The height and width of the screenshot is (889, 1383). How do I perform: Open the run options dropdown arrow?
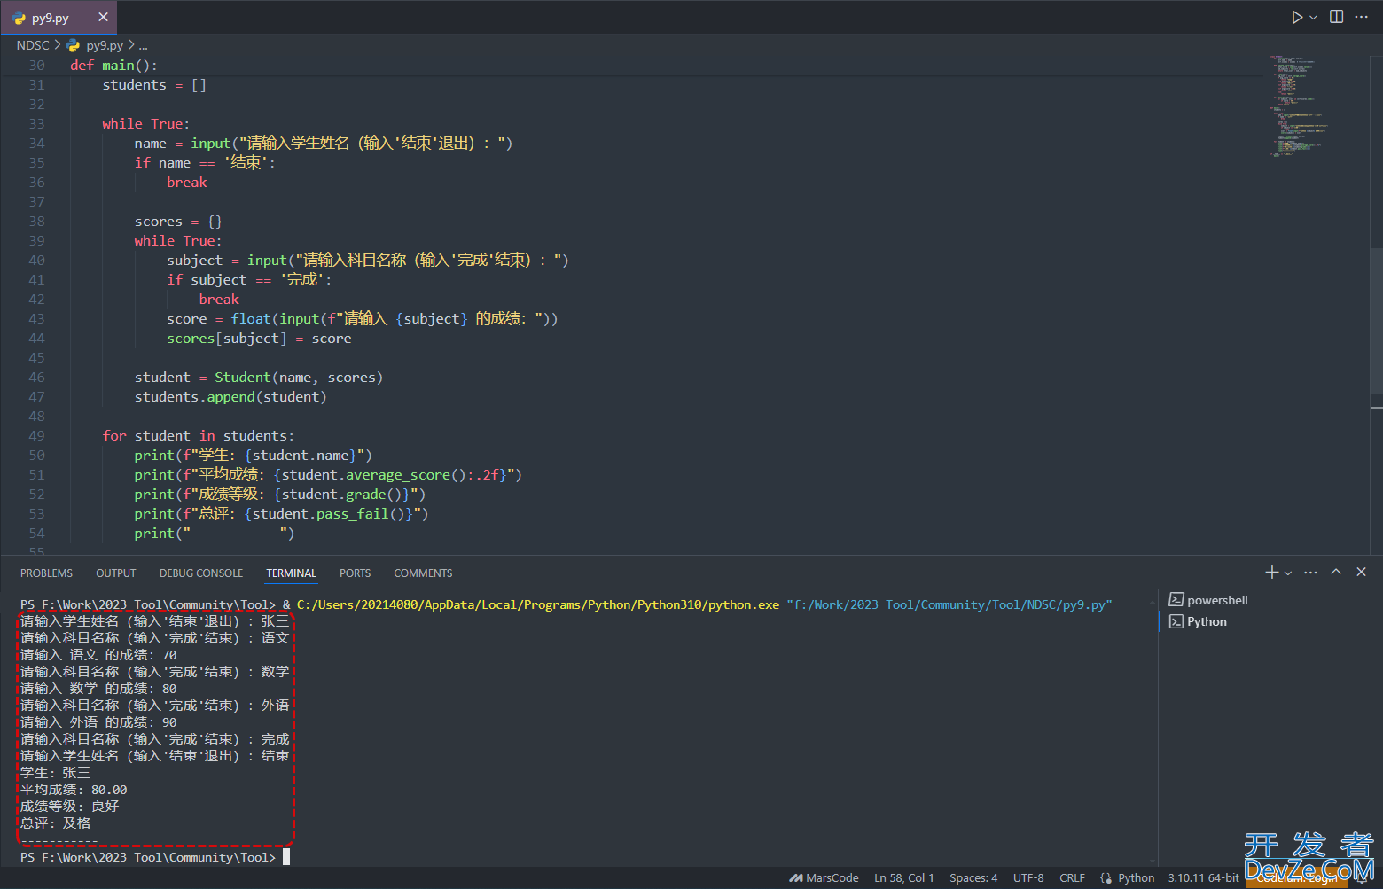(1314, 18)
